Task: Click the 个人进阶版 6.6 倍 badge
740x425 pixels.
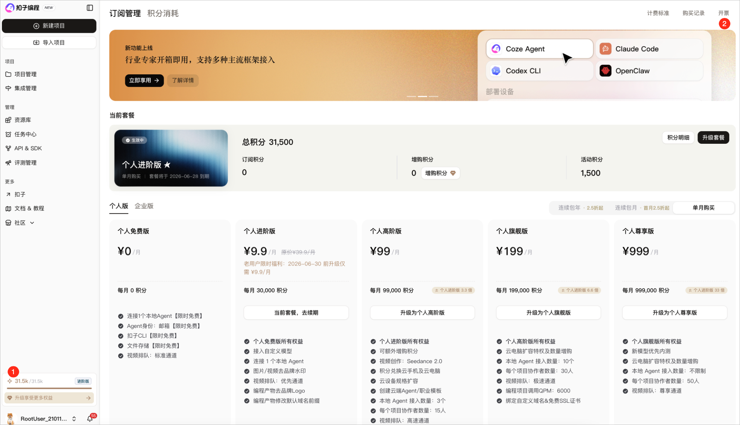Action: tap(580, 290)
